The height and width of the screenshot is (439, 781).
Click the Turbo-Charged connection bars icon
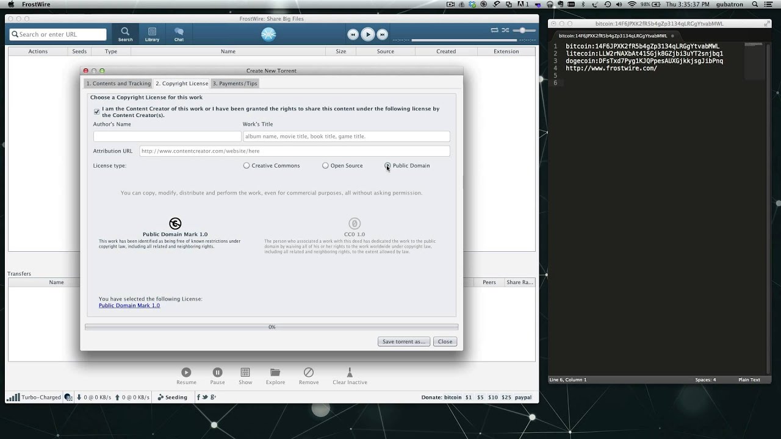coord(13,398)
